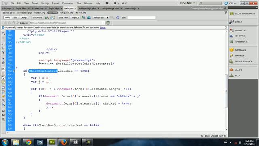
Task: Click the Live Code options icon
Action: point(47,17)
